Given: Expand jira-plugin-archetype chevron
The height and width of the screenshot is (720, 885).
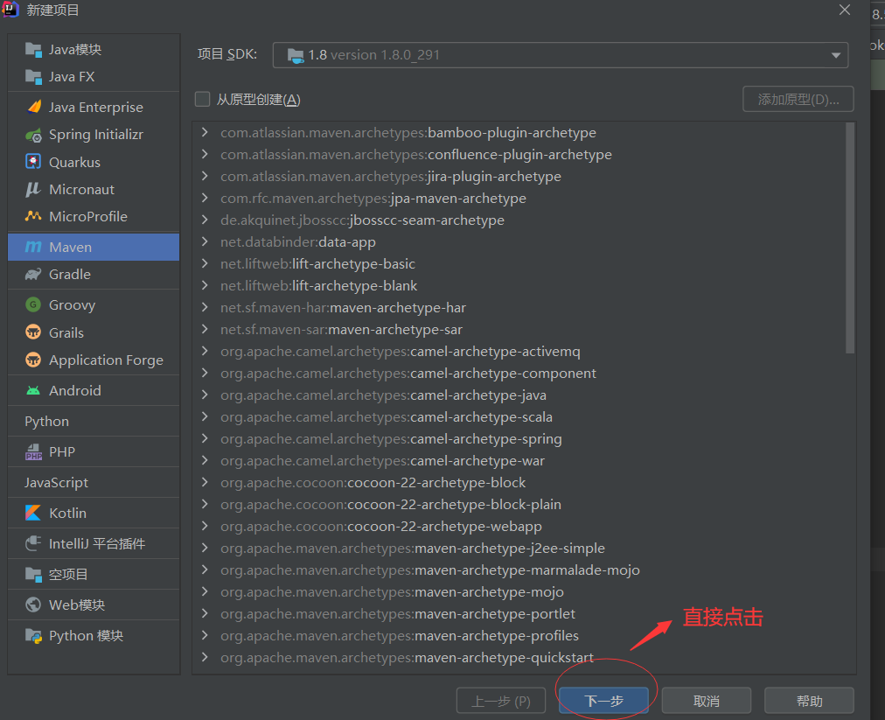Looking at the screenshot, I should click(205, 176).
